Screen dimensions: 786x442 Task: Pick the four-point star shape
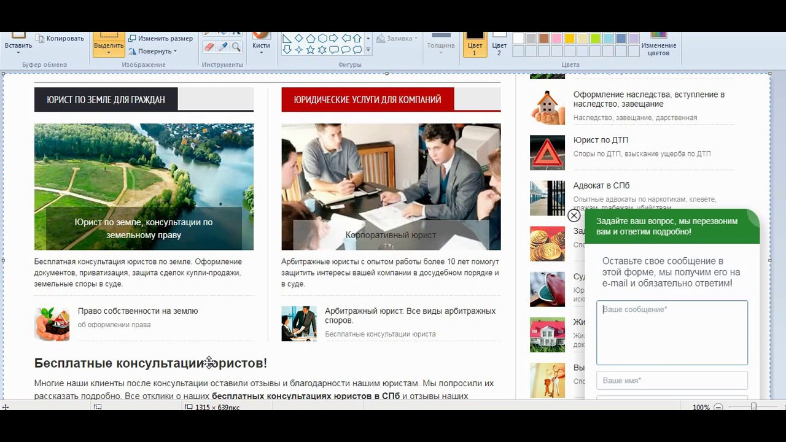pyautogui.click(x=298, y=50)
